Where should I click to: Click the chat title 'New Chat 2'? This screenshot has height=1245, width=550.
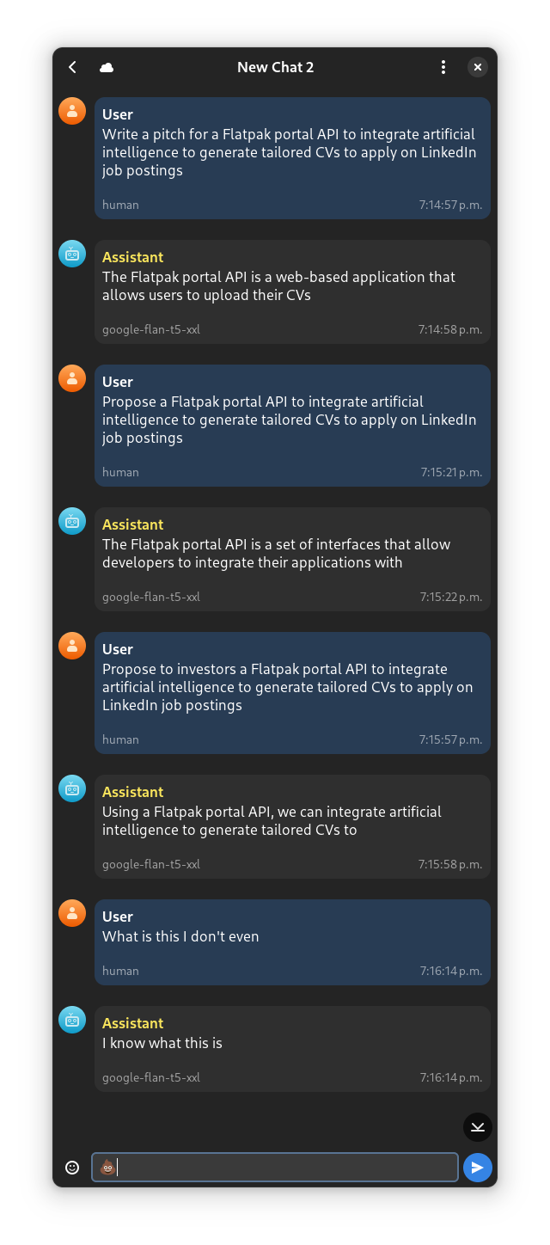click(275, 67)
